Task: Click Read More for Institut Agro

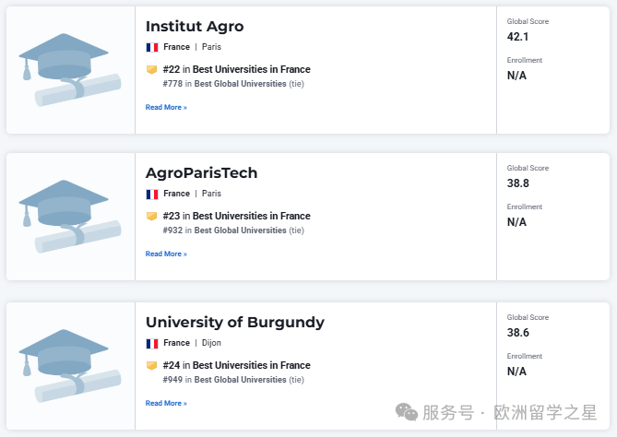Action: coord(166,107)
